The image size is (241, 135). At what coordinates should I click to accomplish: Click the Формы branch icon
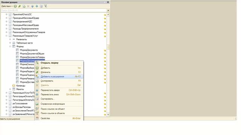pyautogui.click(x=14, y=46)
